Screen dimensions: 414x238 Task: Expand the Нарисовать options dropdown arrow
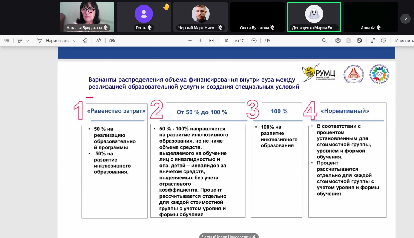[x=74, y=41]
